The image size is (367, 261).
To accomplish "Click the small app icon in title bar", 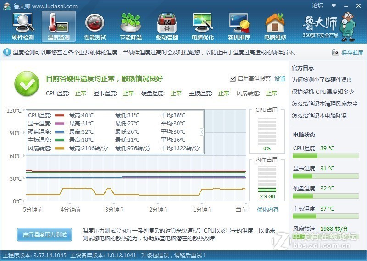I will (x=7, y=6).
